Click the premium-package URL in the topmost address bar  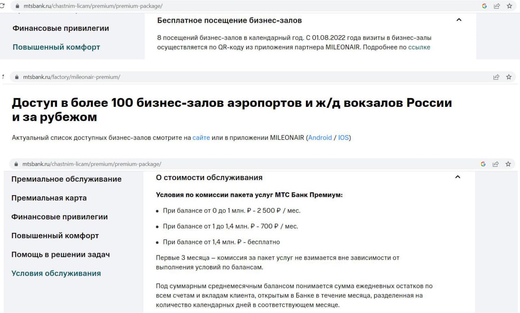(x=93, y=7)
